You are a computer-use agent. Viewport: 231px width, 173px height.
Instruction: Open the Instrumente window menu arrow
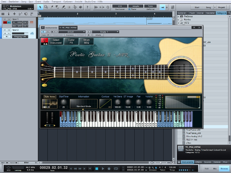tap(43, 27)
